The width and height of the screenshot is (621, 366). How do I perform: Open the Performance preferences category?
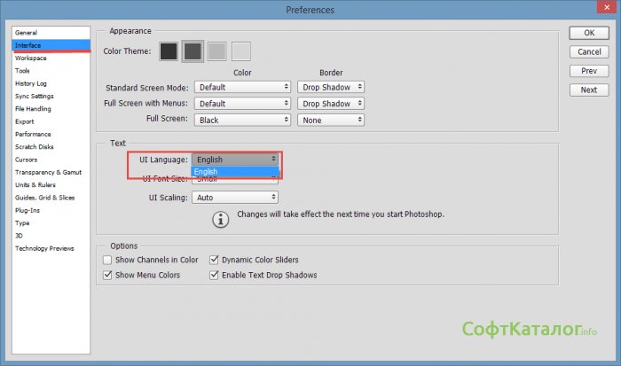(x=33, y=134)
